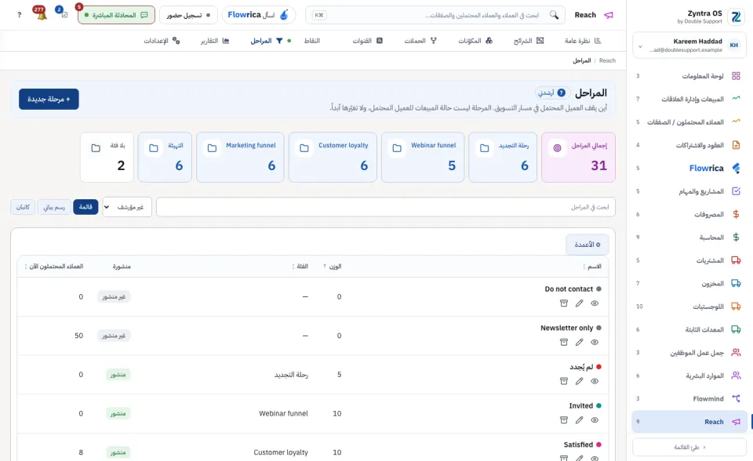Filter by Customer loyalty category card
The height and width of the screenshot is (461, 753).
tap(333, 158)
